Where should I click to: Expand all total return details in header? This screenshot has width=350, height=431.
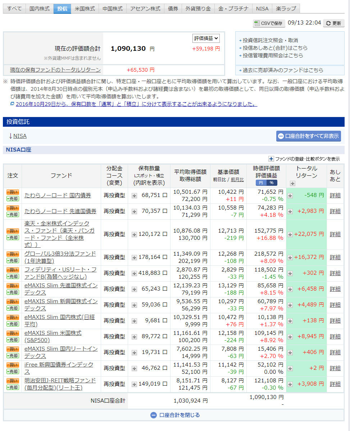(292, 184)
